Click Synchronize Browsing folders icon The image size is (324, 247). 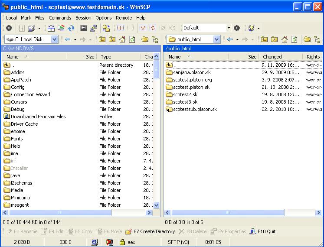coord(106,28)
